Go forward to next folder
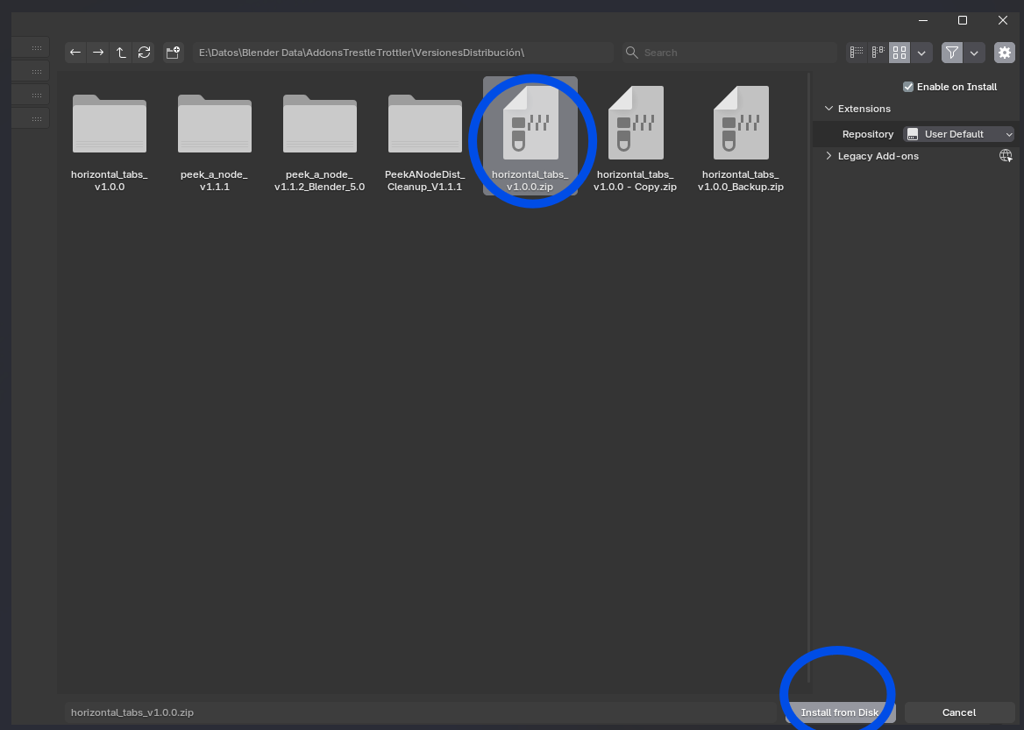 pyautogui.click(x=98, y=53)
